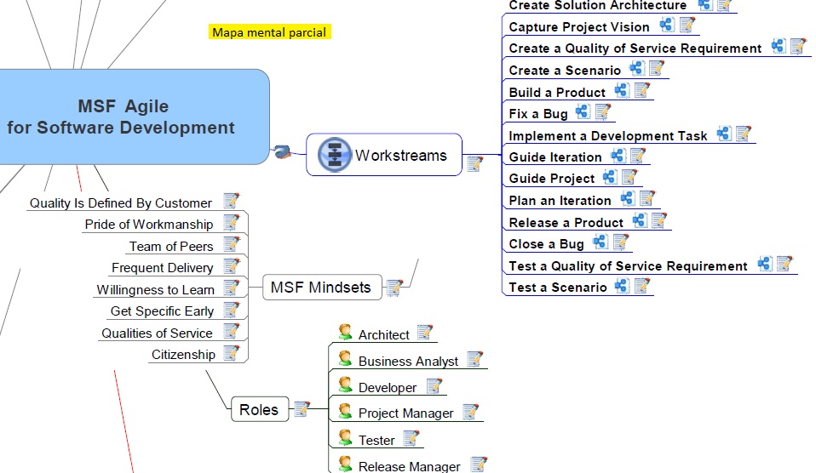Click the yellow Mapa mental parcial label
This screenshot has width=816, height=473.
tap(268, 32)
